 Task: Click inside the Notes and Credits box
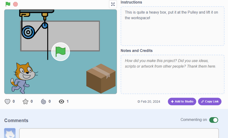[173, 75]
